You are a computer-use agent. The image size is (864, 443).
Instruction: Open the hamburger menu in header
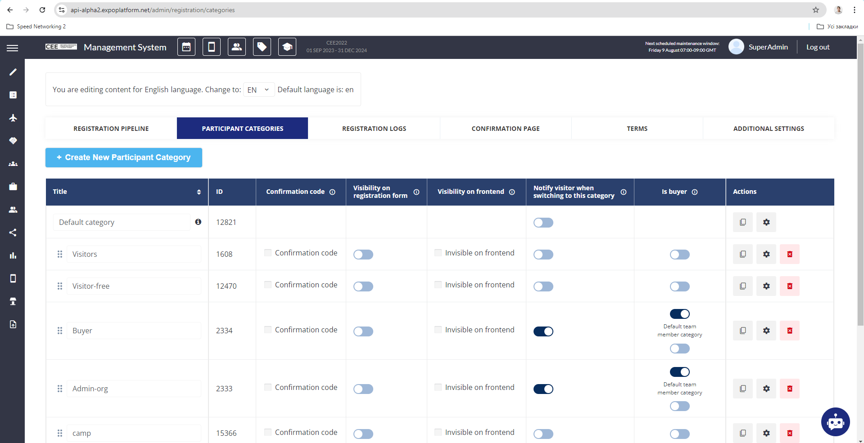pyautogui.click(x=13, y=48)
